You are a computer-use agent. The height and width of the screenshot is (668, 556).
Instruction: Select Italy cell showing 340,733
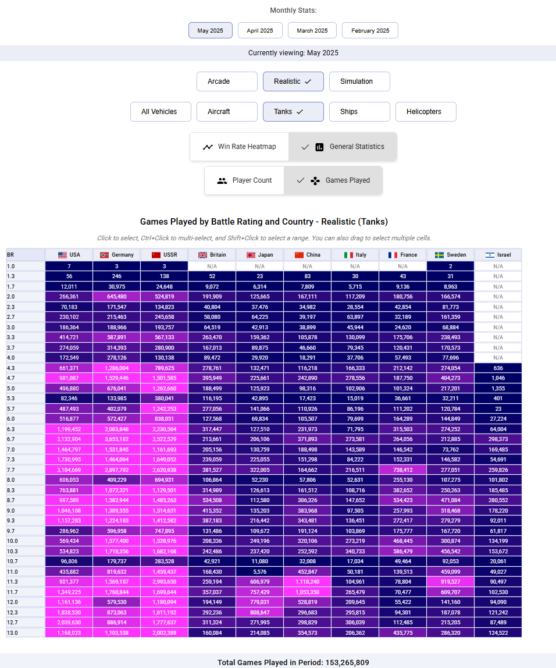[355, 551]
